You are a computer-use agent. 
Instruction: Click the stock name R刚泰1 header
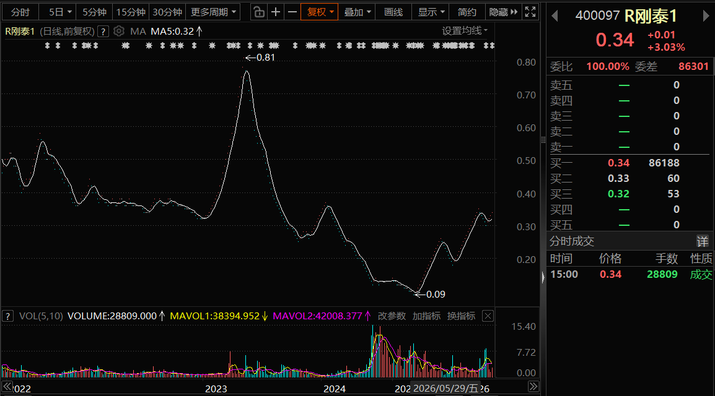pos(650,16)
